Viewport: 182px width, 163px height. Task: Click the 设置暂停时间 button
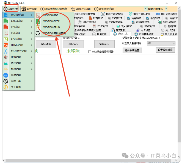[166, 50]
